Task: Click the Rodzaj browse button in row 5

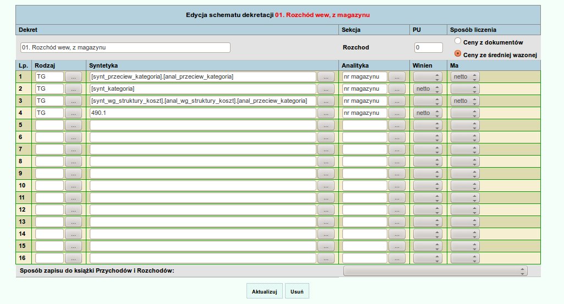Action: tap(74, 125)
